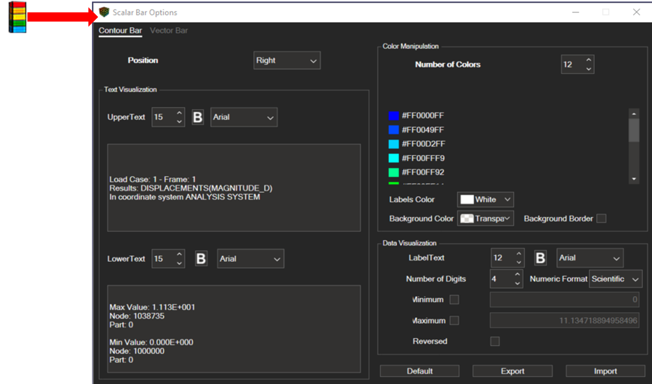The height and width of the screenshot is (384, 652).
Task: Click the Scalar Bar Options window icon
Action: pos(104,12)
